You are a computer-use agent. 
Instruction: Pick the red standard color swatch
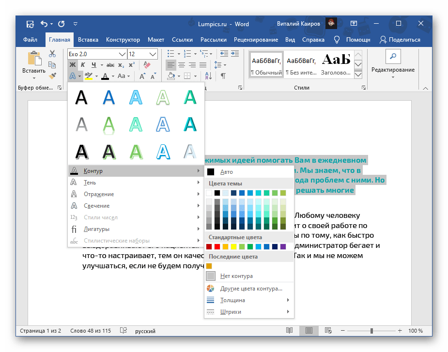[217, 246]
